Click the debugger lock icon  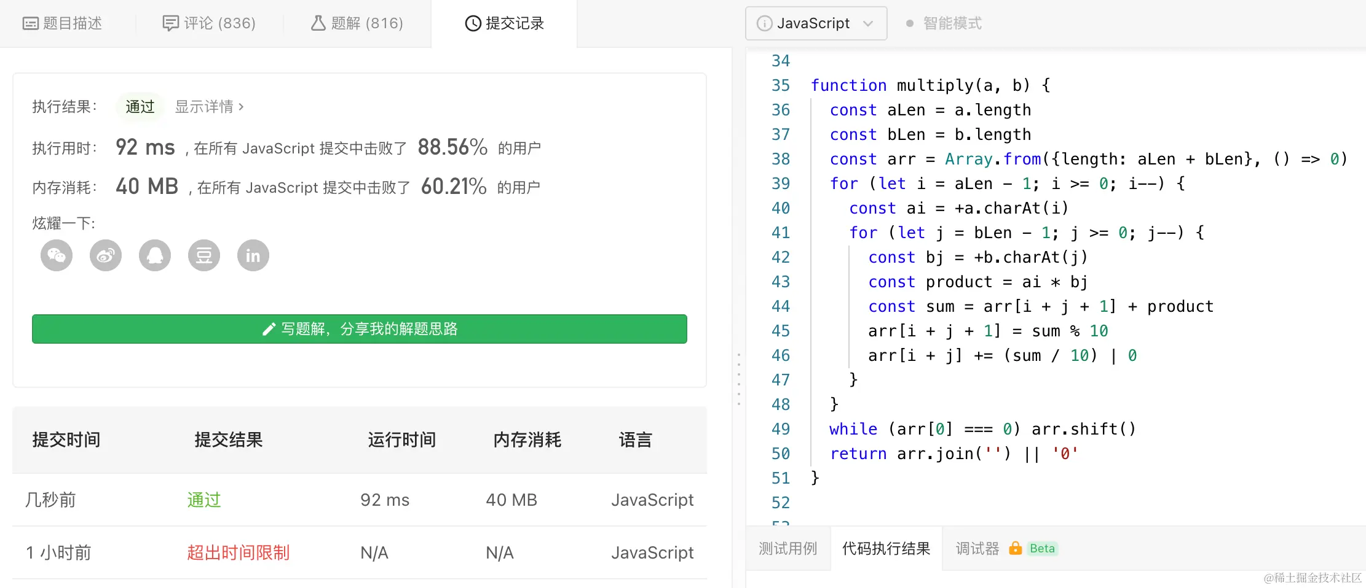(1016, 548)
